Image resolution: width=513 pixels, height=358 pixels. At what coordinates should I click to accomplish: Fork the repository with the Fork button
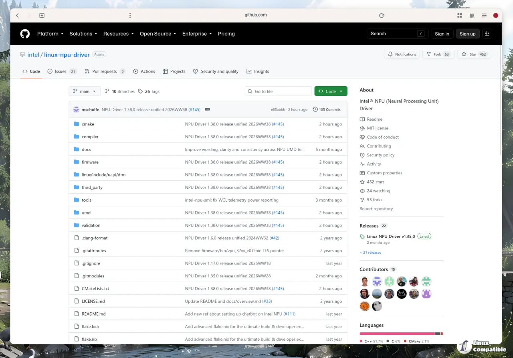(x=438, y=54)
